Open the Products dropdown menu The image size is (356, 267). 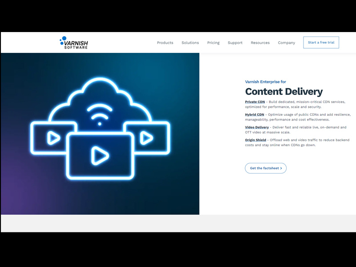[165, 43]
